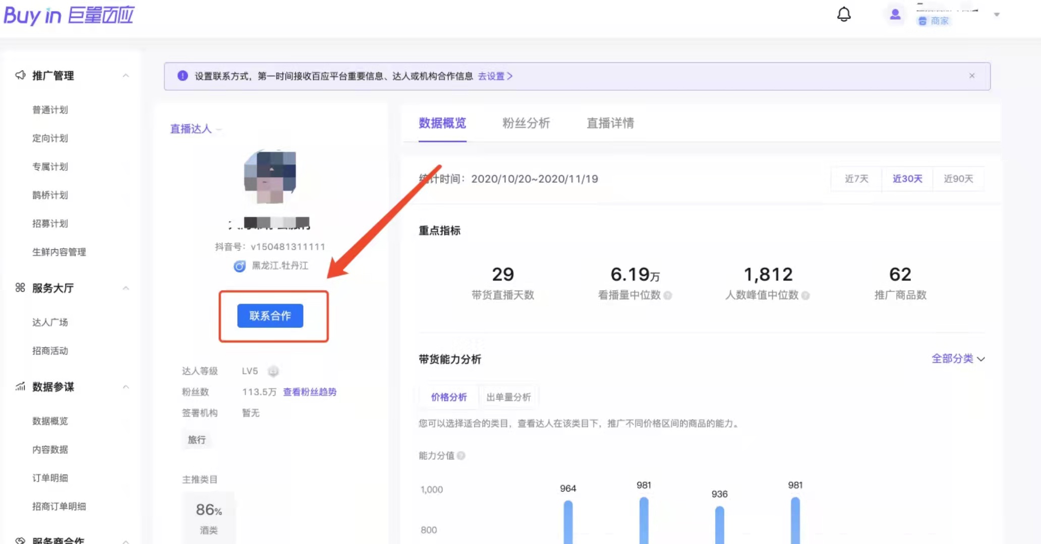Click the LV5 level badge icon
Image resolution: width=1041 pixels, height=544 pixels.
[273, 372]
